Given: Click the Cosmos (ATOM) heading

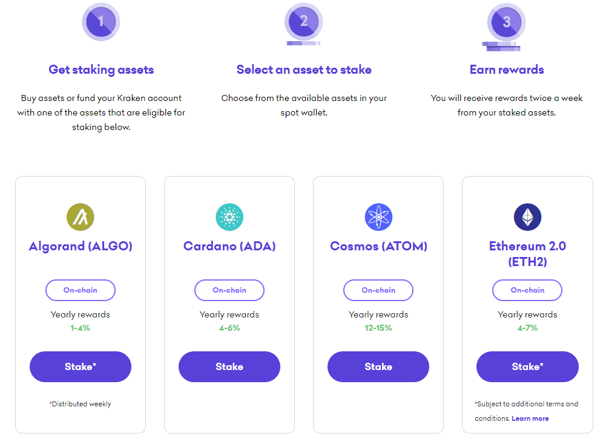Looking at the screenshot, I should [379, 246].
